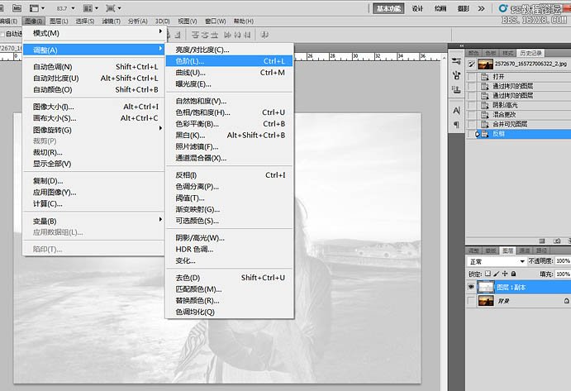Set history brush source box beside 阴影/高光
Screen dimensions: 571x391
click(472, 105)
